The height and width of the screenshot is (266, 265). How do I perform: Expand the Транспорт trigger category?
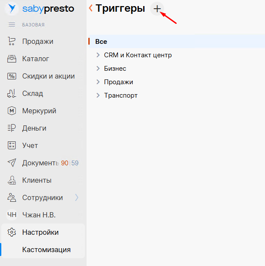point(98,95)
